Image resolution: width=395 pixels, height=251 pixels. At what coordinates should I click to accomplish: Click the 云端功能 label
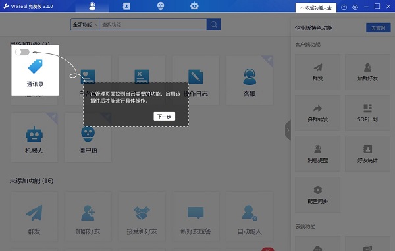(305, 227)
